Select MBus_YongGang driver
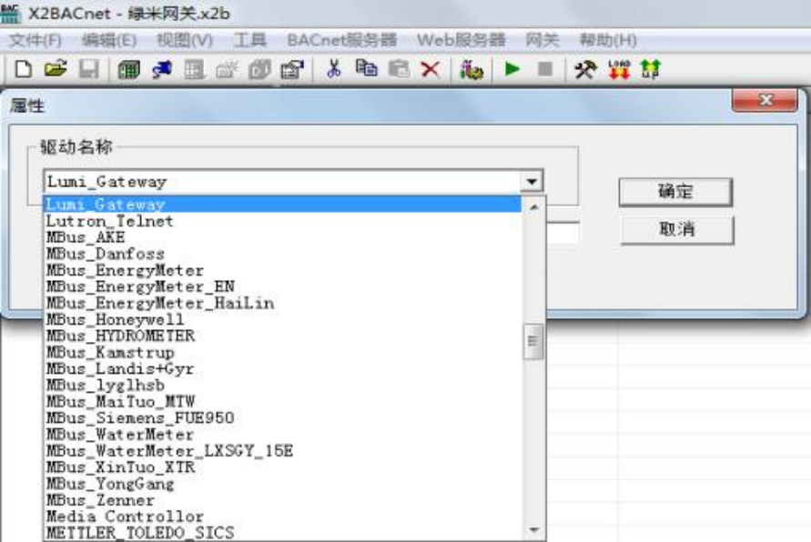Viewport: 811px width, 542px height. click(x=283, y=484)
